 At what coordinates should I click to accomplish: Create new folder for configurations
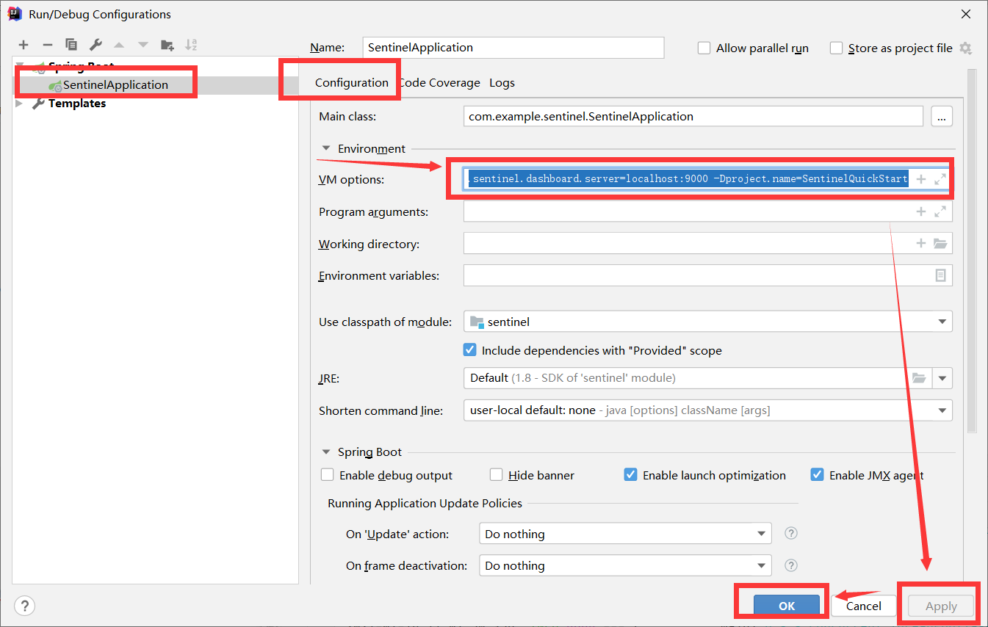point(167,45)
